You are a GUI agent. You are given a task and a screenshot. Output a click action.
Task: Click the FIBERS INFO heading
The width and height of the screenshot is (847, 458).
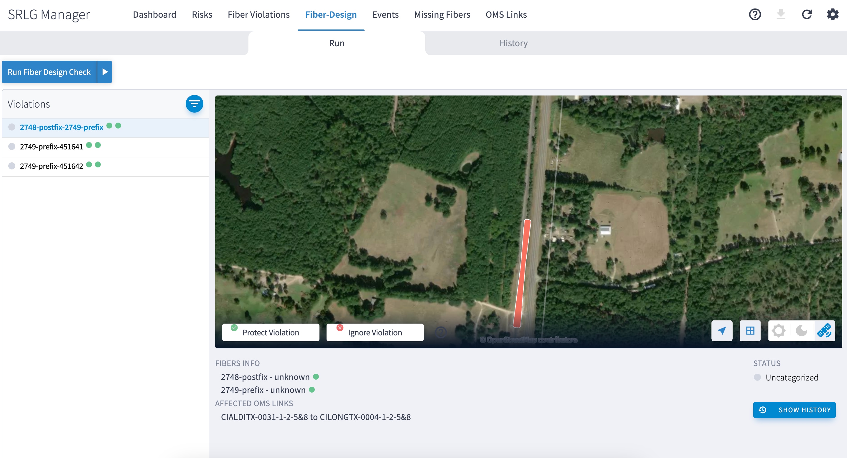click(238, 363)
